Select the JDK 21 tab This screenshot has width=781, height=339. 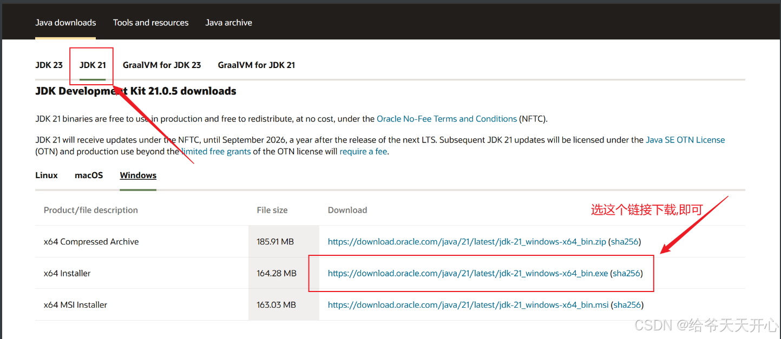pos(93,65)
